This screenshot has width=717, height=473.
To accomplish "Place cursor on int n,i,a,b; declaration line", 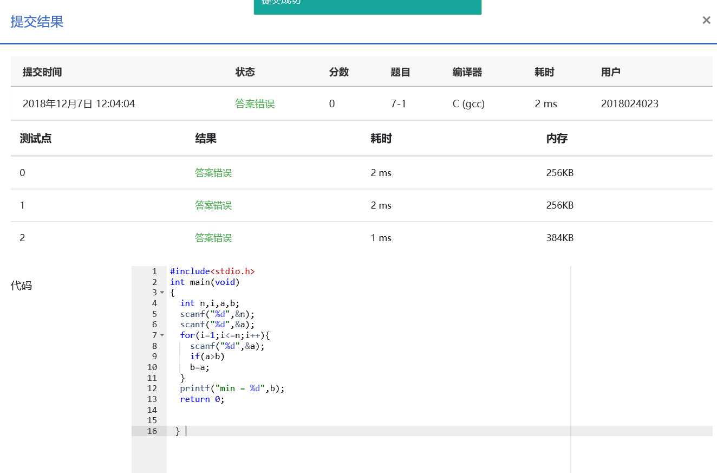I will point(210,303).
